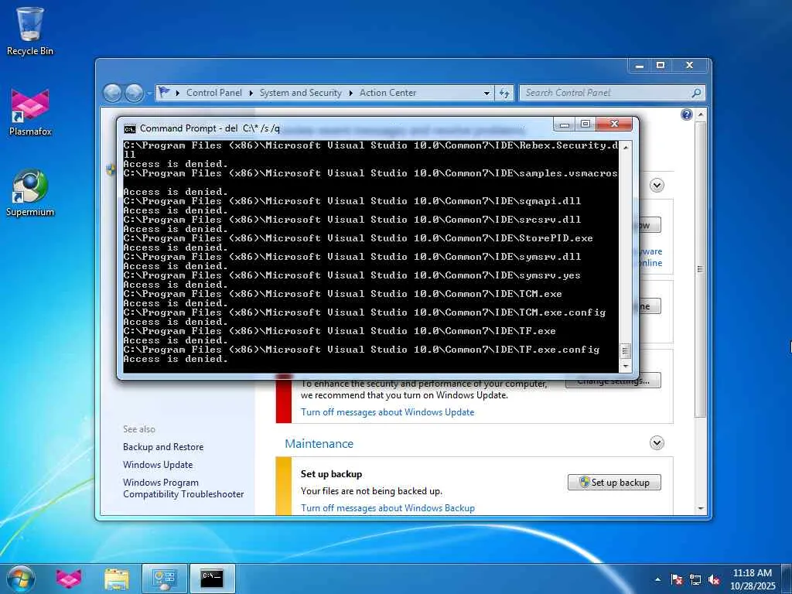Open the taskbar clock and date
This screenshot has width=792, height=594.
pyautogui.click(x=753, y=579)
